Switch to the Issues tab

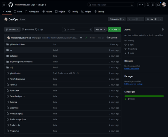(18, 12)
